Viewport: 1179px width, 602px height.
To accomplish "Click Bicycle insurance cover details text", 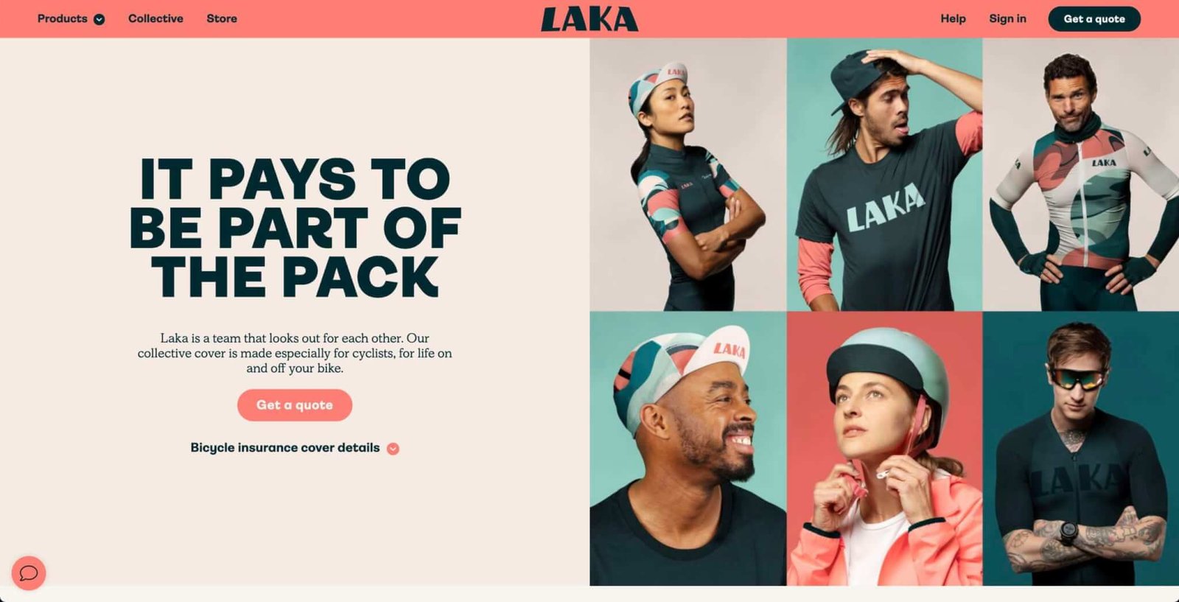I will (285, 448).
